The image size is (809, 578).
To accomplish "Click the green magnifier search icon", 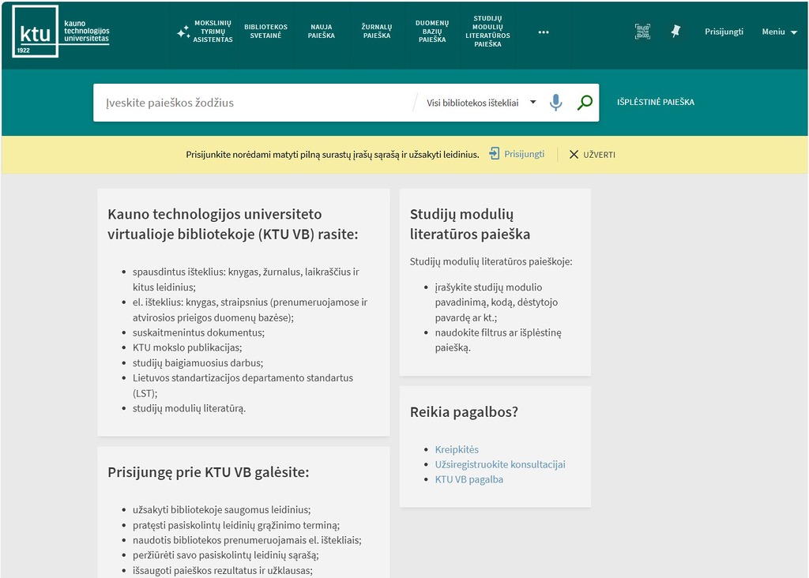I will (585, 103).
